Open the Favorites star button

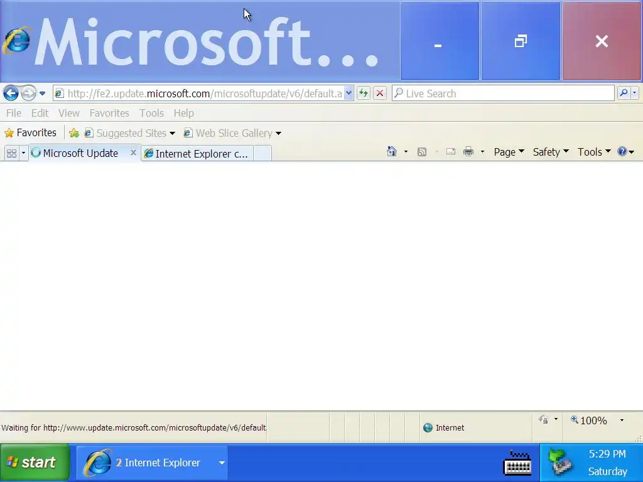pos(30,133)
